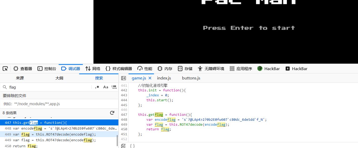Image resolution: width=358 pixels, height=148 pixels.
Task: Refresh the search results
Action: 112,113
